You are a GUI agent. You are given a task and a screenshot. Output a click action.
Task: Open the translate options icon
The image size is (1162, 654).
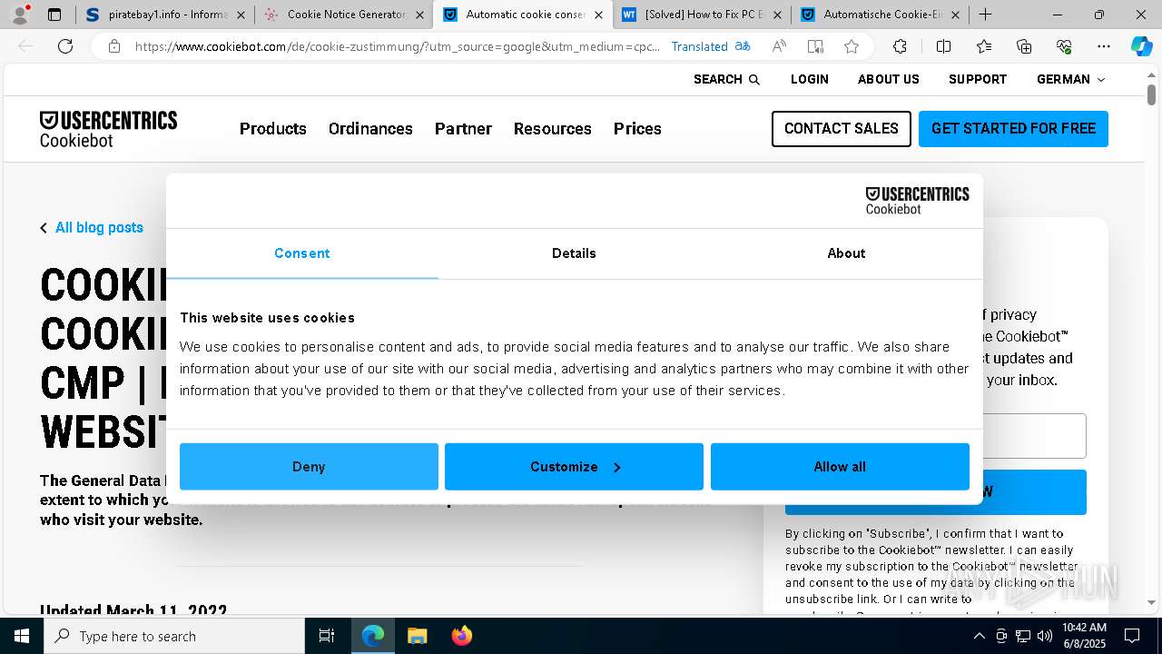743,46
